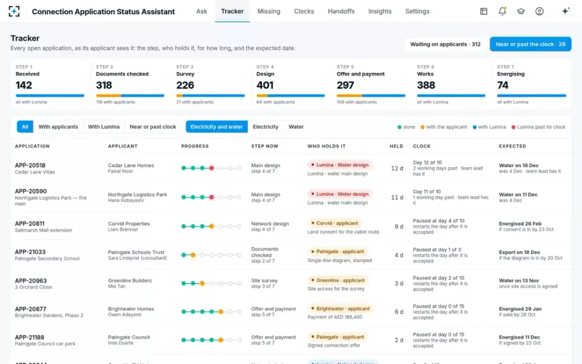Filter by With applicants
The image size is (582, 364).
pos(58,127)
